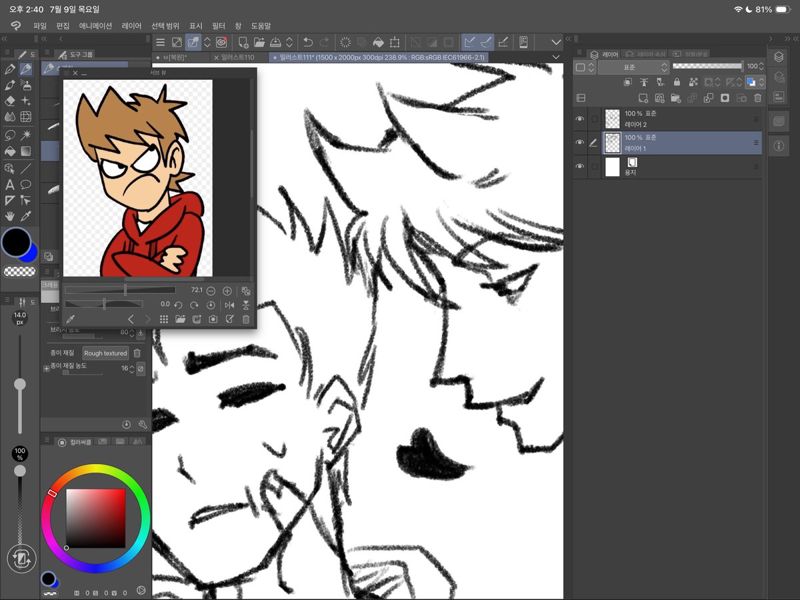Click the New raster layer icon

(643, 98)
